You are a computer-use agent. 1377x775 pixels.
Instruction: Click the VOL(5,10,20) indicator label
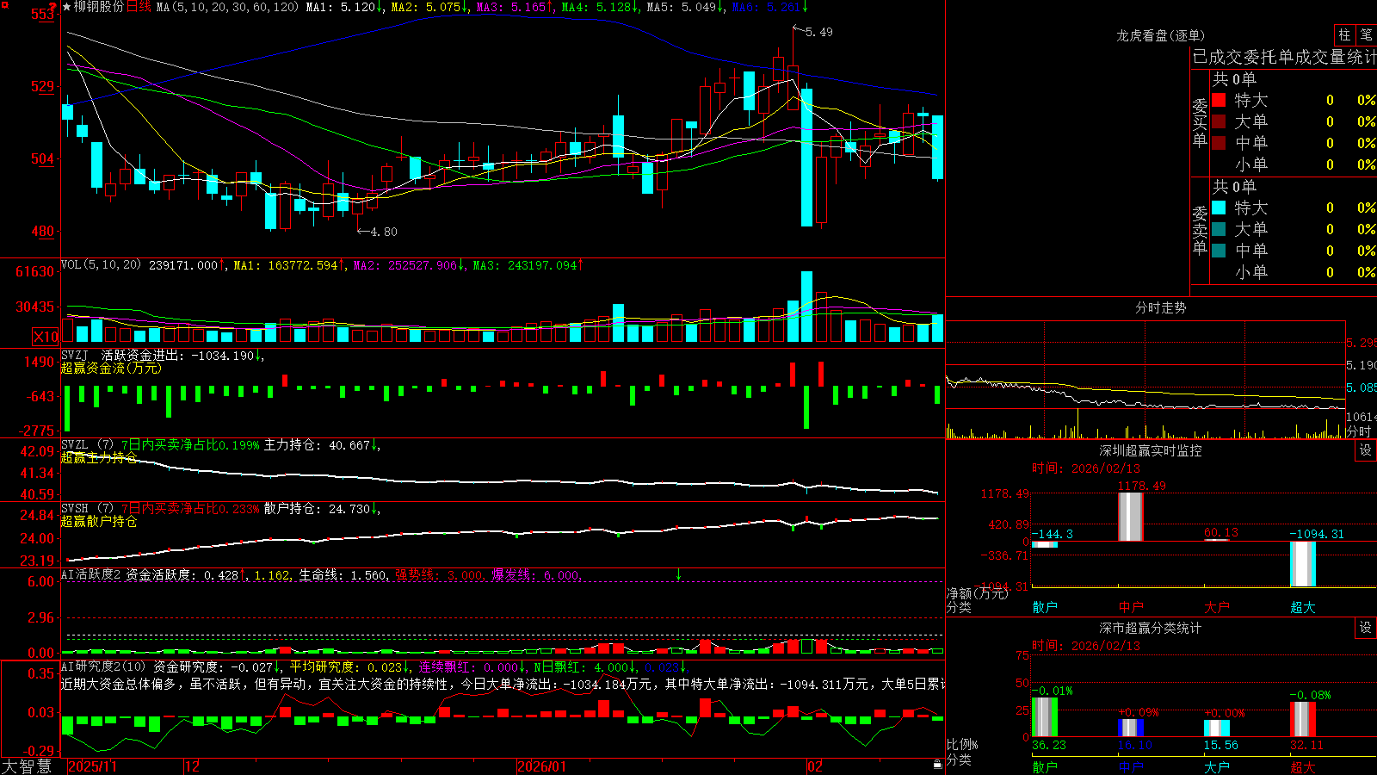click(102, 265)
